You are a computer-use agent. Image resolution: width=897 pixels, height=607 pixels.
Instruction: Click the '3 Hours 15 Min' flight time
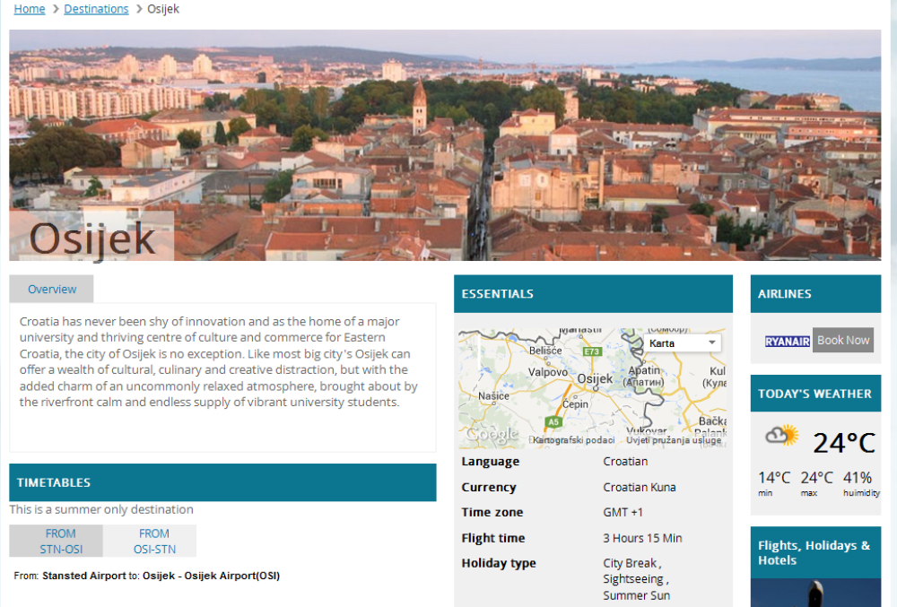pos(642,539)
